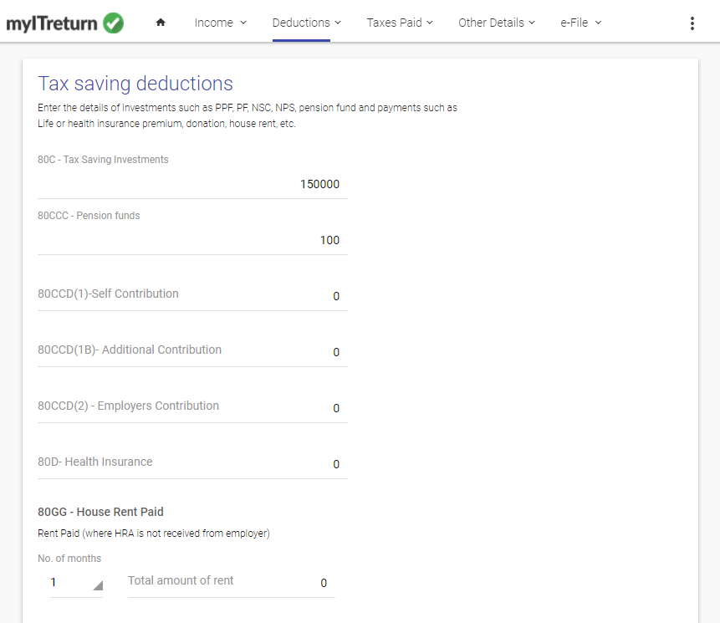Click the home icon in navigation bar

pos(161,23)
